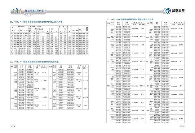Screen dimensions: 195x133
Task: Click weight value 320 in table four
Action: point(87,50)
